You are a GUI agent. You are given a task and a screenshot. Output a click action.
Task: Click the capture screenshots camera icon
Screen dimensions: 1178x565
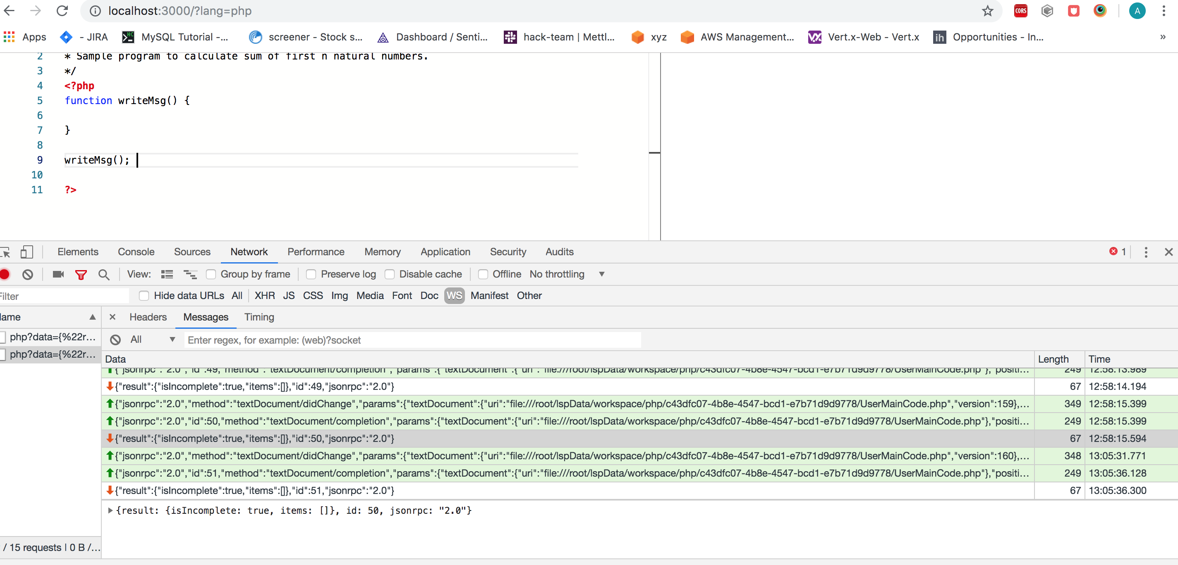(x=58, y=274)
